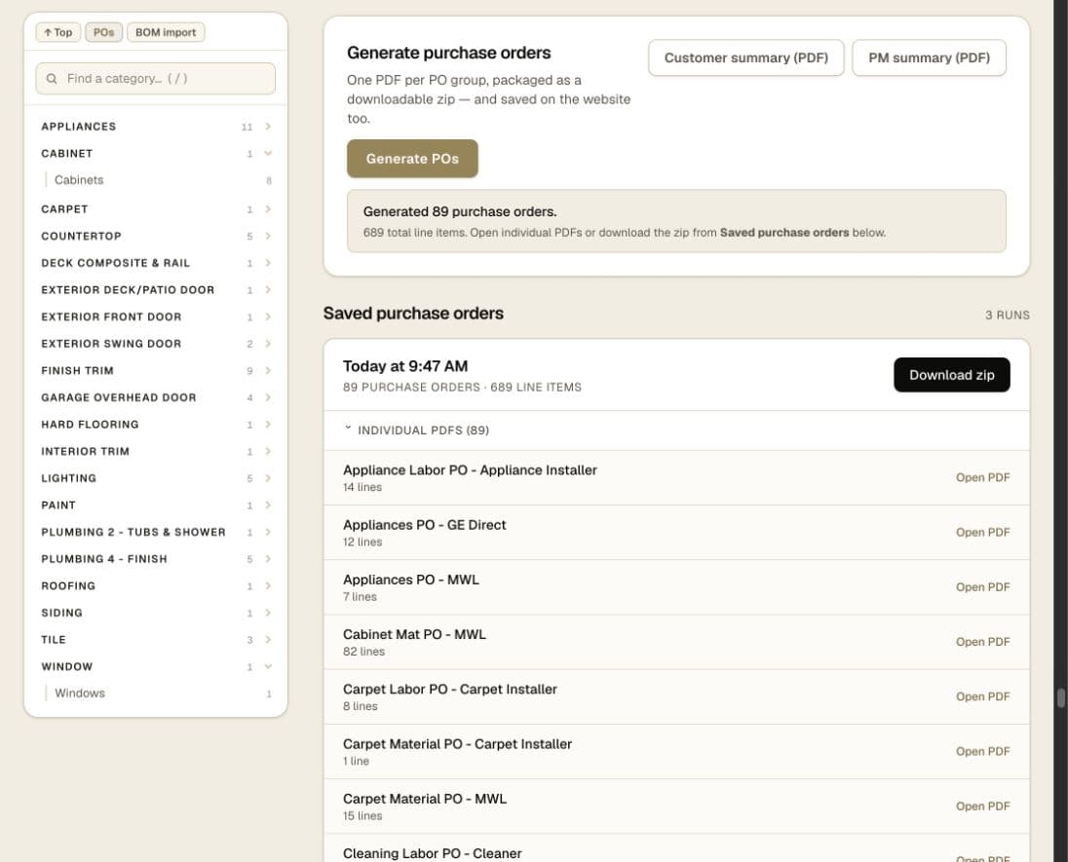Viewport: 1068px width, 862px height.
Task: Open PDF for Appliance Labor PO - Appliance Installer
Action: point(982,477)
